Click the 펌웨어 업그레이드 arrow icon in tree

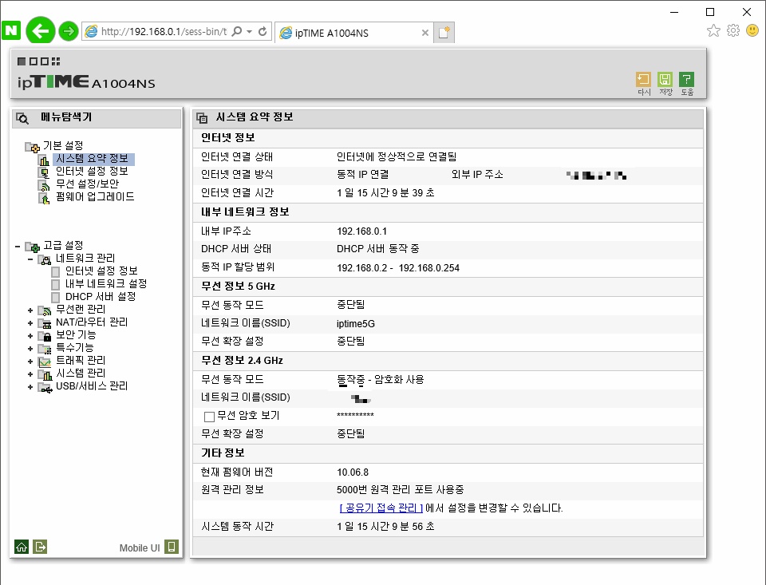point(44,198)
